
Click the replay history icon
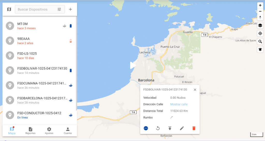click(158, 128)
